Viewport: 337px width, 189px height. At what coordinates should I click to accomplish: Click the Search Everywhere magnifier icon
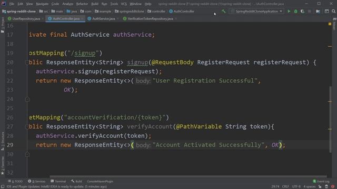click(333, 11)
